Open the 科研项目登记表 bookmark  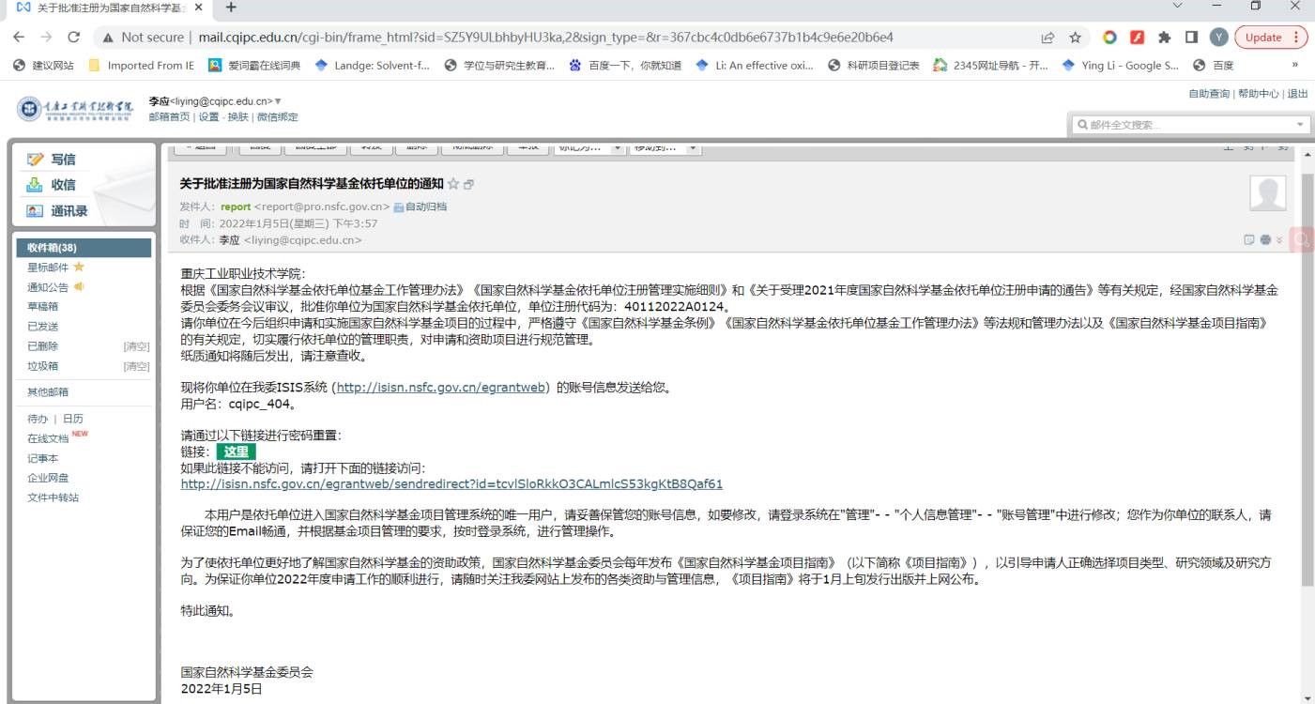point(874,65)
